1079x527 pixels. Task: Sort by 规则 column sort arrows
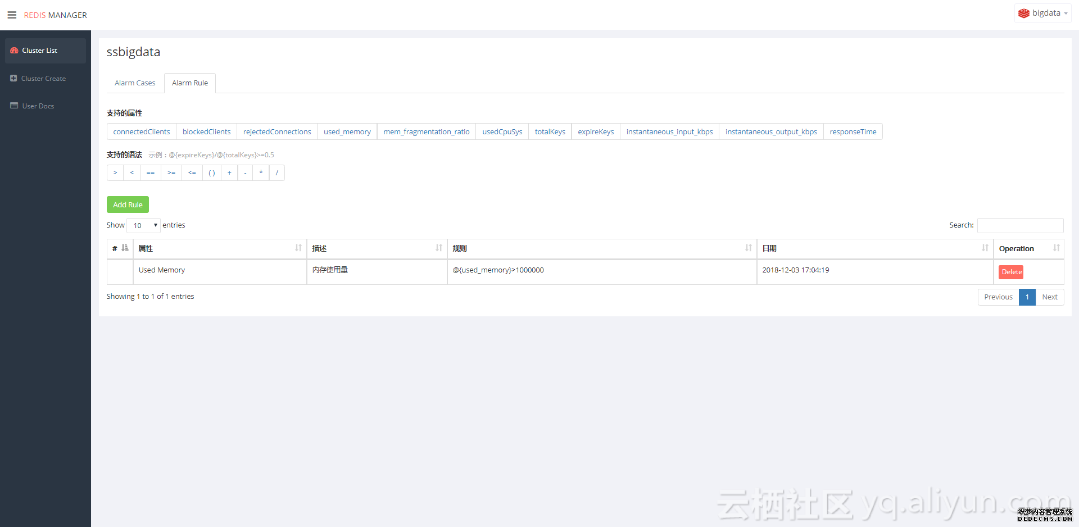748,248
